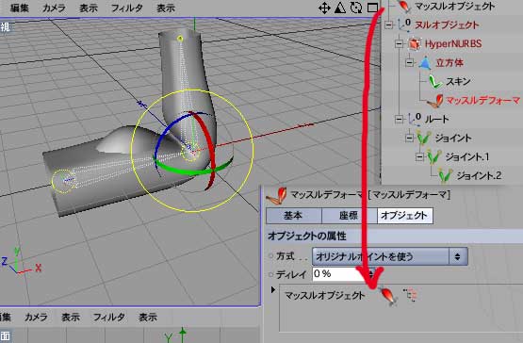Image resolution: width=523 pixels, height=343 pixels.
Task: Collapse the HyperNURBS tree node
Action: (400, 43)
